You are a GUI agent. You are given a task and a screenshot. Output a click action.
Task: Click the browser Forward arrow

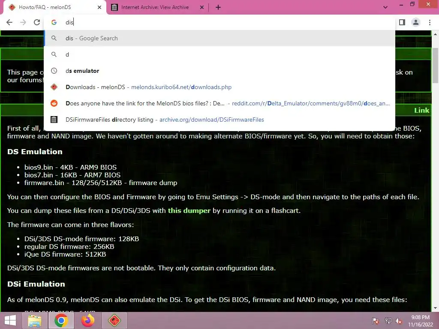pos(23,22)
